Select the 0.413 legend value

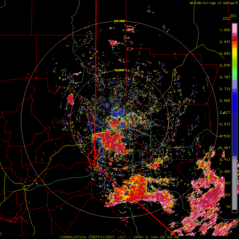[225, 160]
